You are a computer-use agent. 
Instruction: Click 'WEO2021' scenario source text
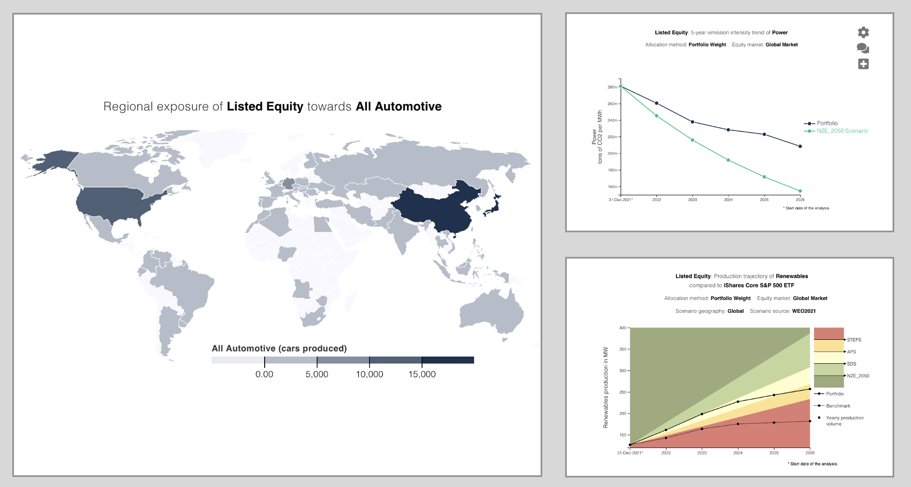pyautogui.click(x=804, y=311)
